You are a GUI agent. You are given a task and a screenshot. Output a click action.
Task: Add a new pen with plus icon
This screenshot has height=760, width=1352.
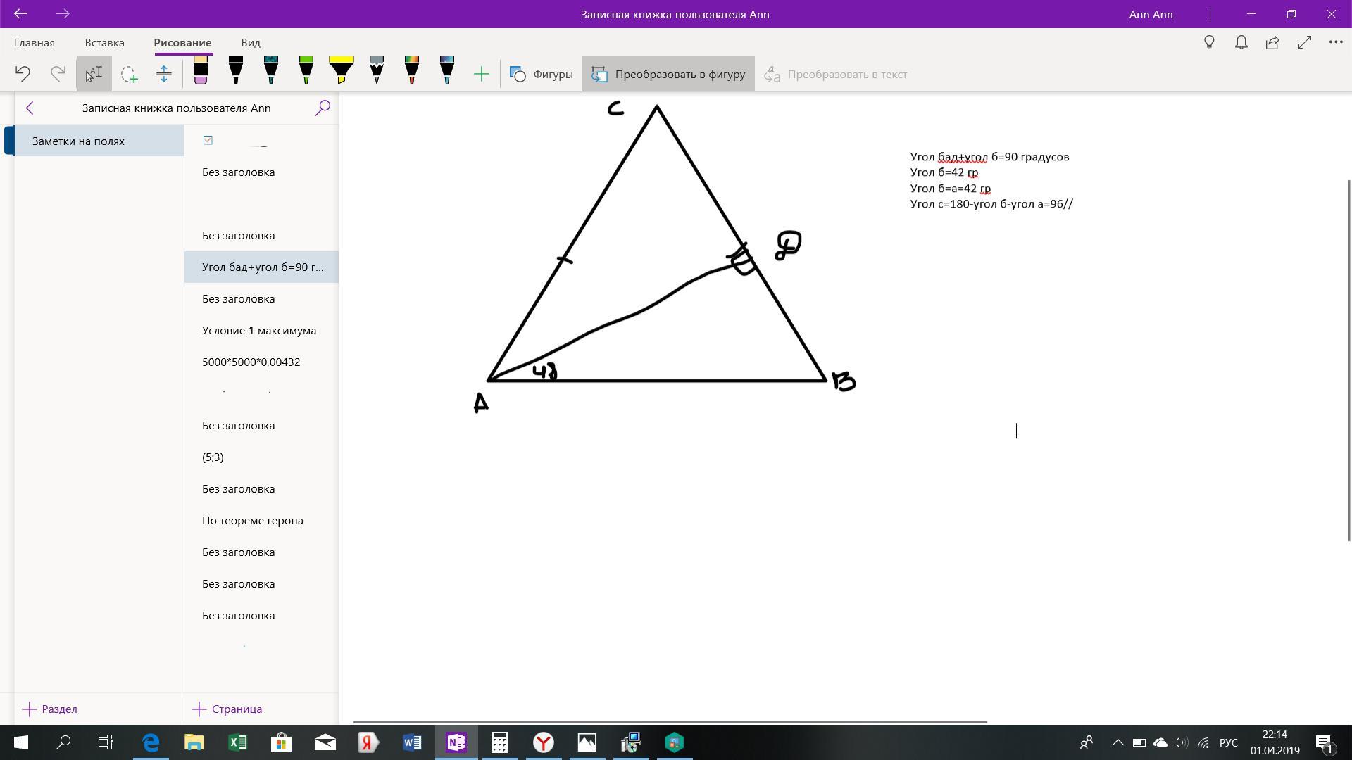tap(482, 74)
